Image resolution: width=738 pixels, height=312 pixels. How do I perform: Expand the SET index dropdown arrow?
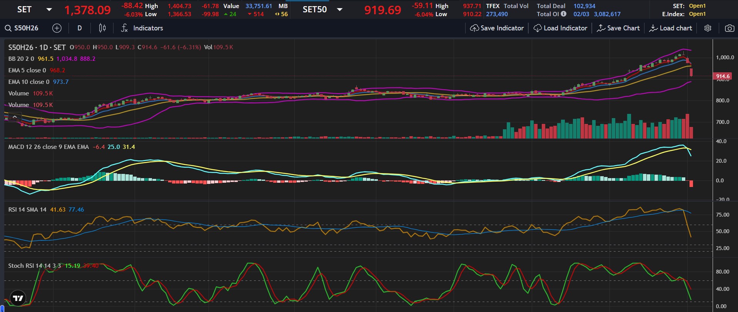pyautogui.click(x=49, y=10)
